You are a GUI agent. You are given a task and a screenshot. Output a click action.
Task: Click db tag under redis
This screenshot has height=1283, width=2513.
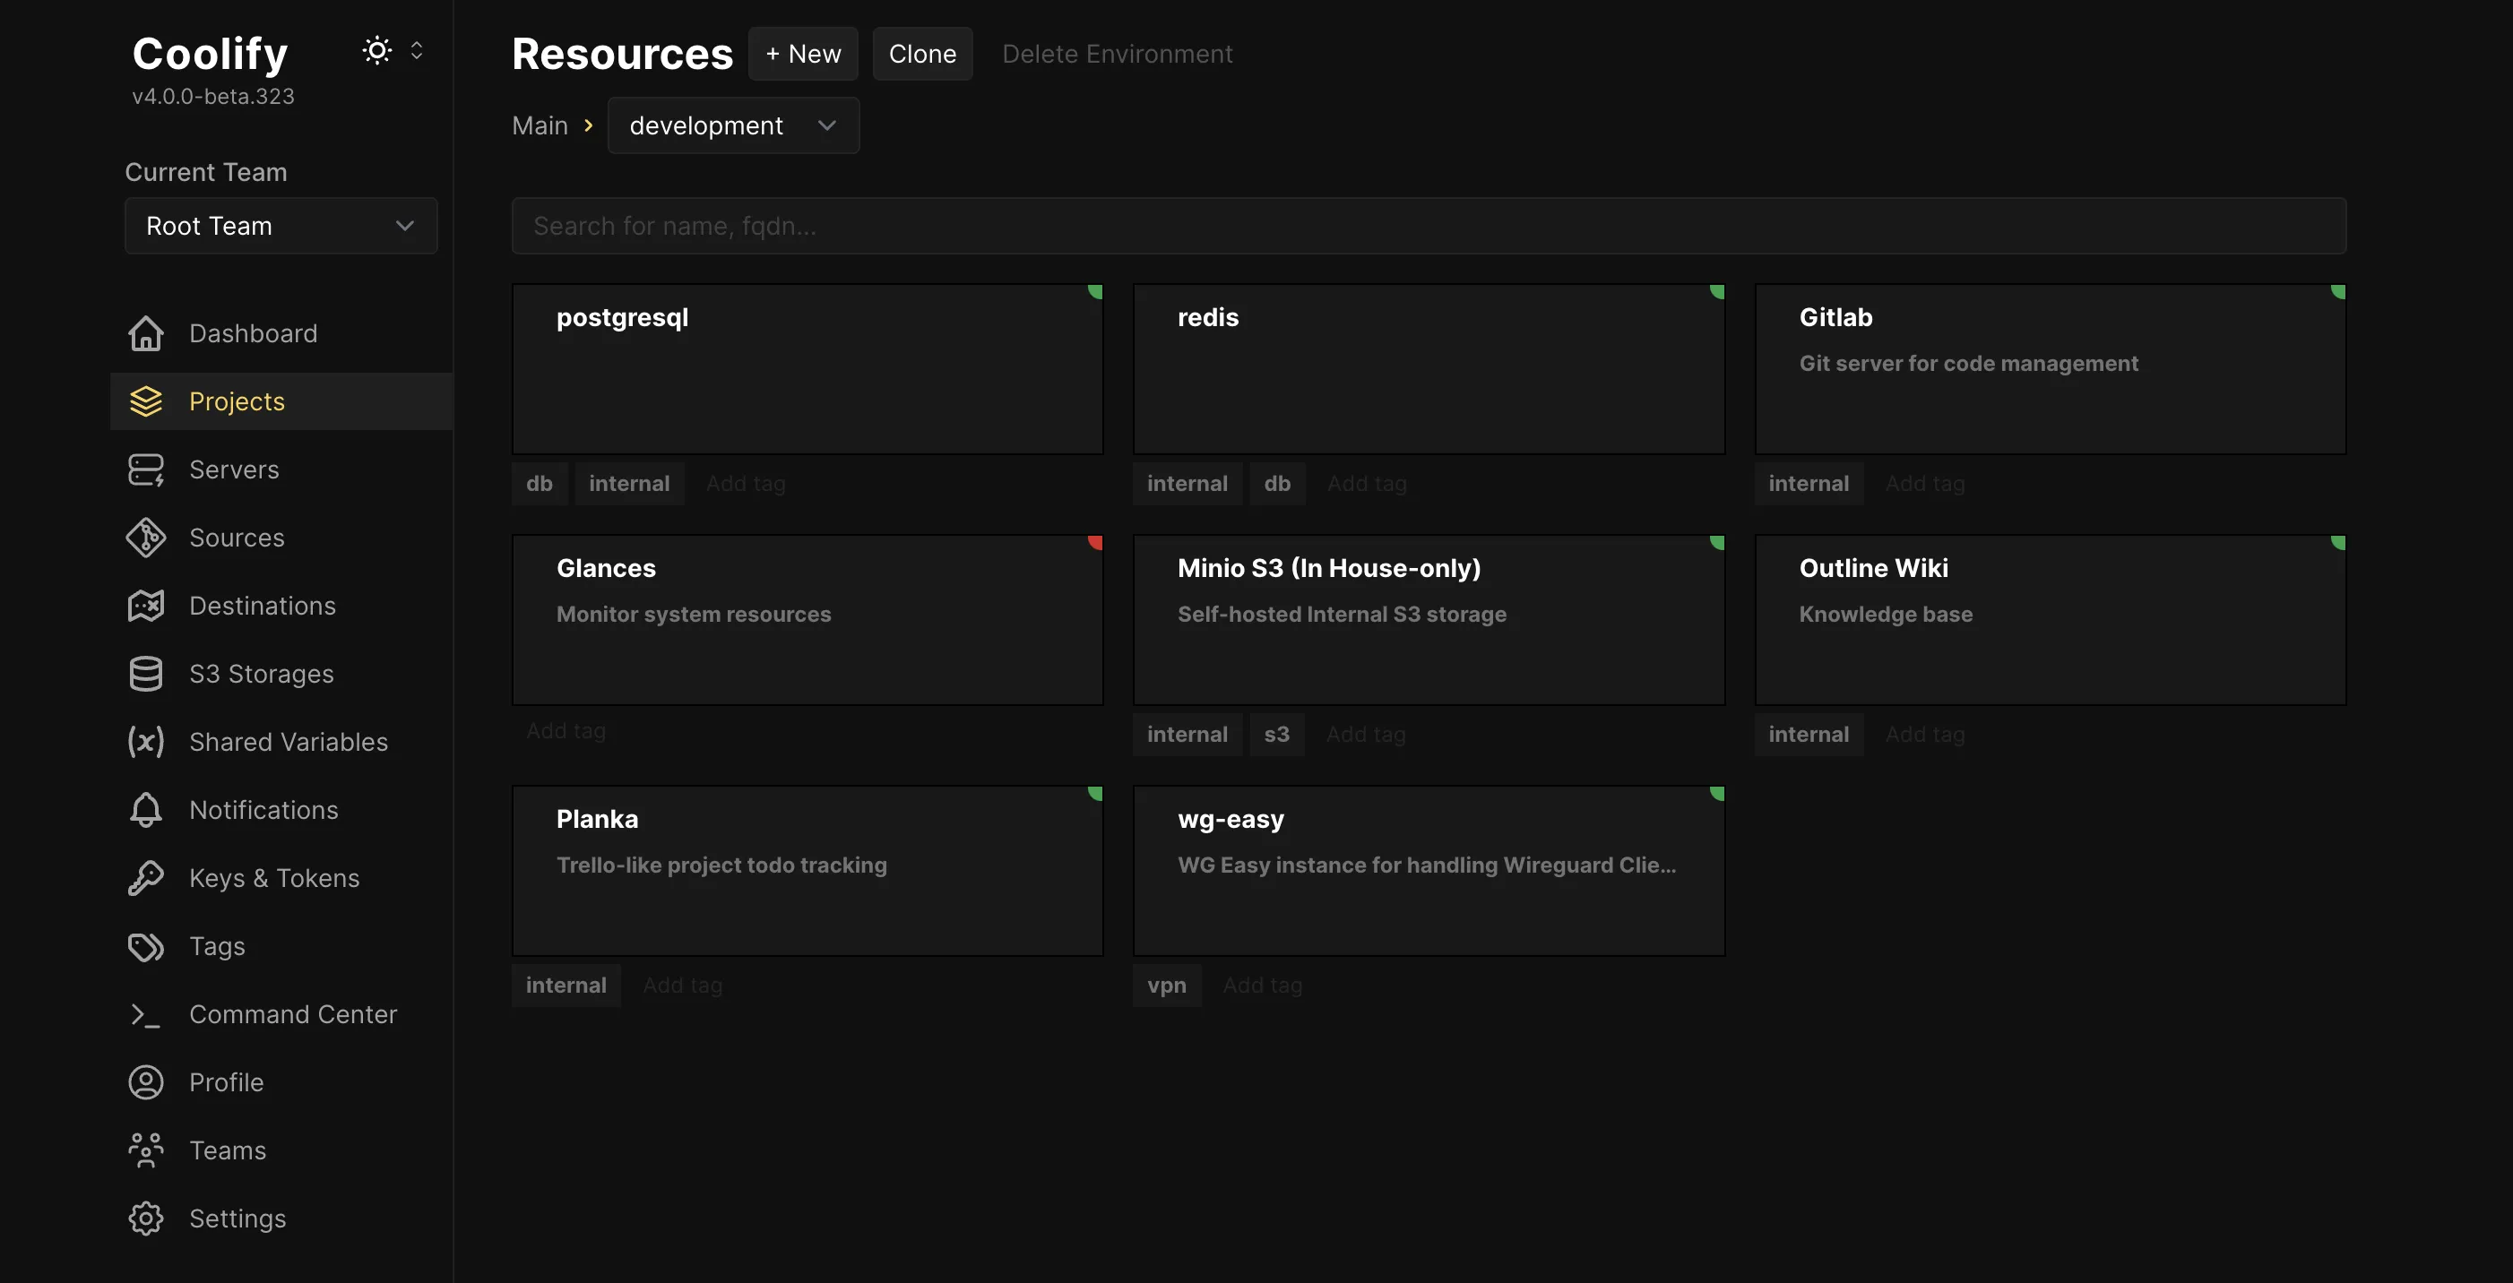point(1277,484)
